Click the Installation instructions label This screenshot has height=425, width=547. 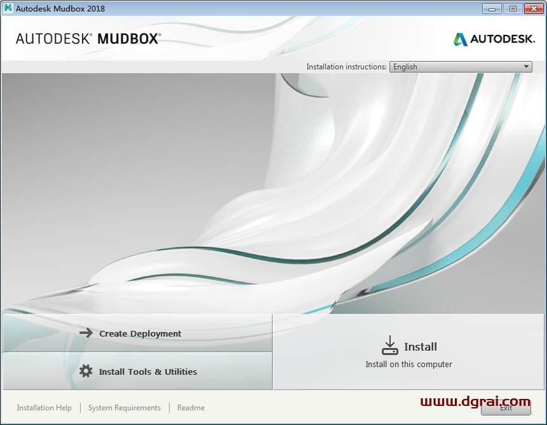coord(346,67)
